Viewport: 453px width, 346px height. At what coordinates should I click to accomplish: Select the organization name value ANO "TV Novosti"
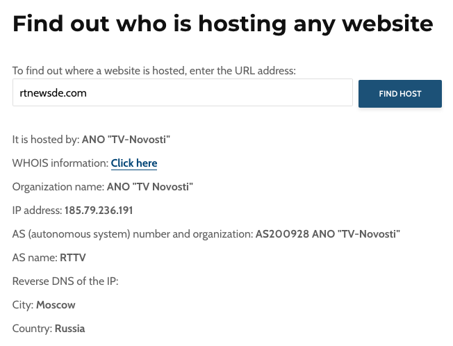(x=149, y=187)
